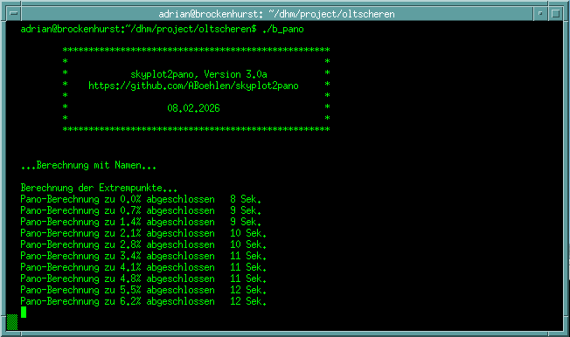Viewport: 570px width, 337px height.
Task: Click the Pano-Berechnung zu 2.8% line
Action: tap(143, 244)
